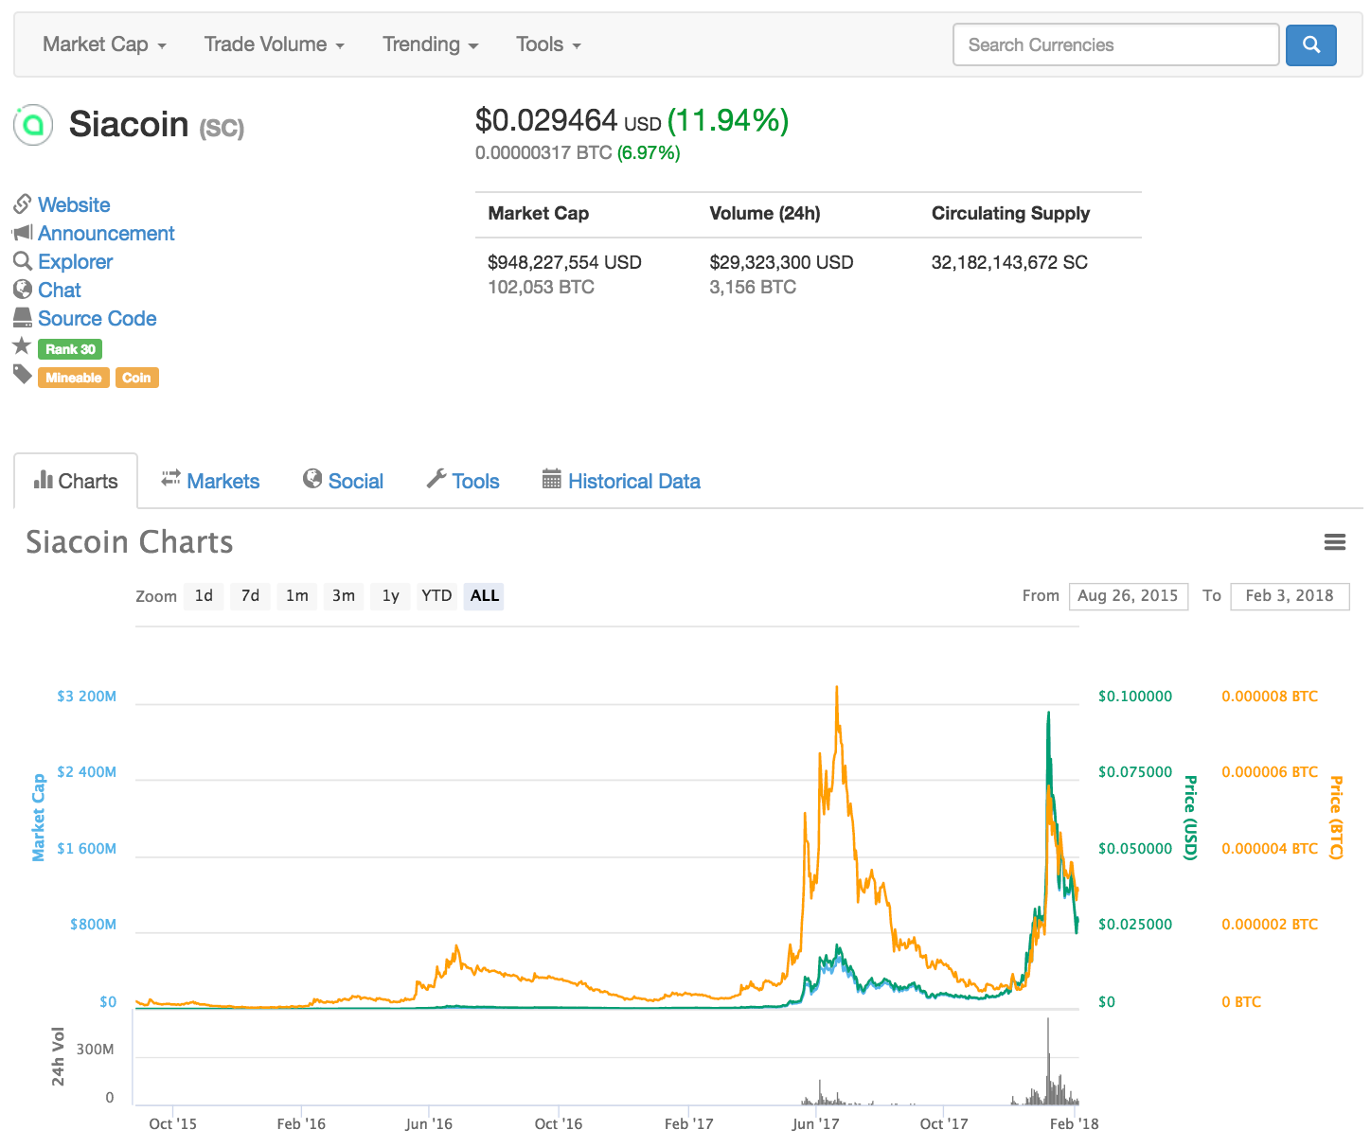Image resolution: width=1371 pixels, height=1147 pixels.
Task: Set chart zoom to 1d
Action: (x=204, y=595)
